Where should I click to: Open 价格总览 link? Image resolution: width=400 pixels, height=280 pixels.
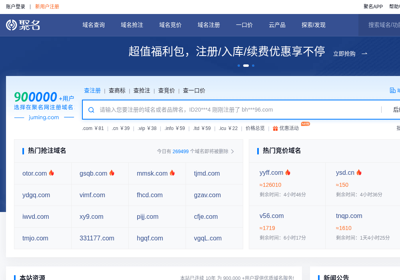tap(255, 128)
